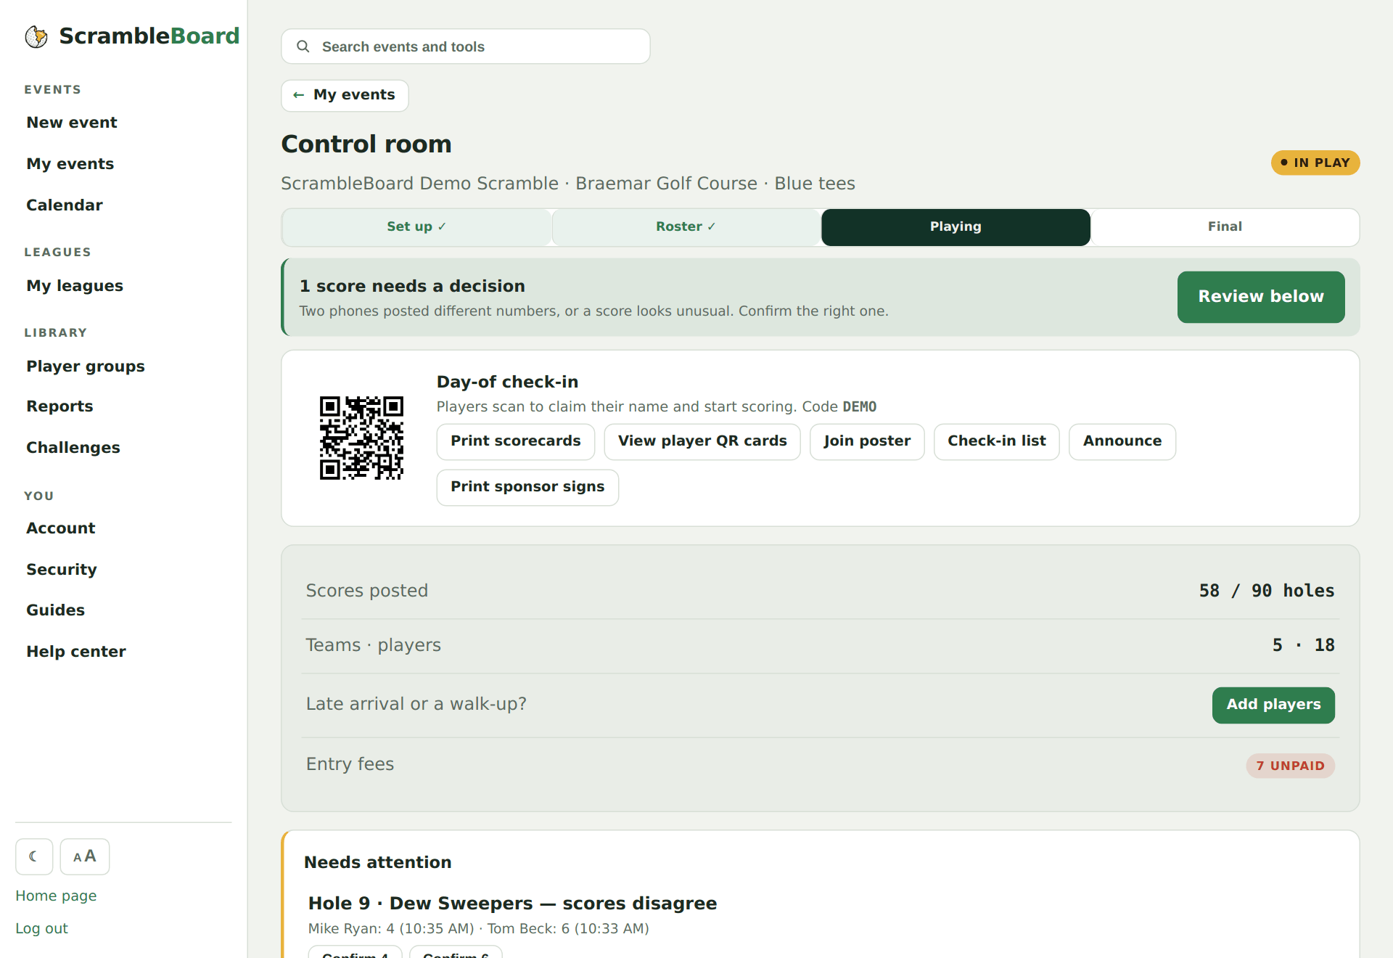Screen dimensions: 1393x958
Task: Open the Roster step tab
Action: point(686,226)
